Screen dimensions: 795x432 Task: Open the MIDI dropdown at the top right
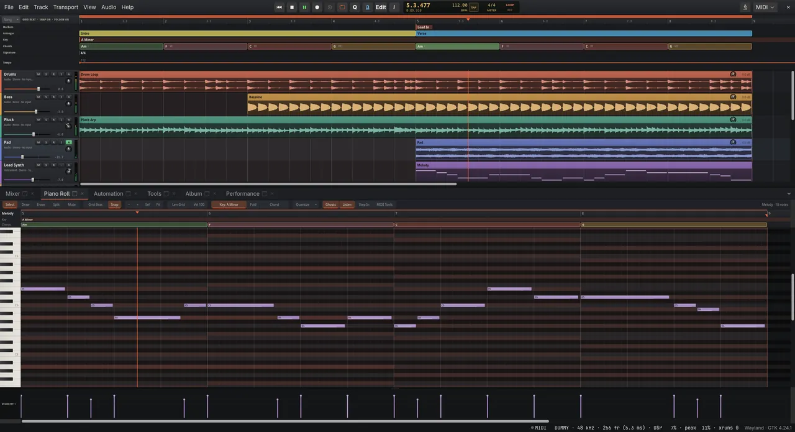point(765,7)
